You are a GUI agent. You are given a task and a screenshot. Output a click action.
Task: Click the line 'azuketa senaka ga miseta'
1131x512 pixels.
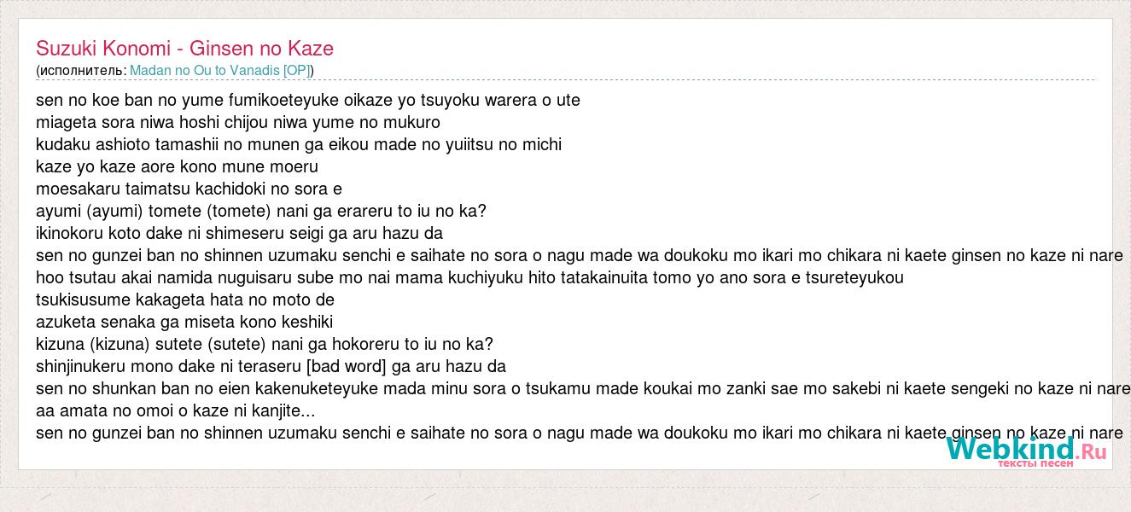click(184, 322)
